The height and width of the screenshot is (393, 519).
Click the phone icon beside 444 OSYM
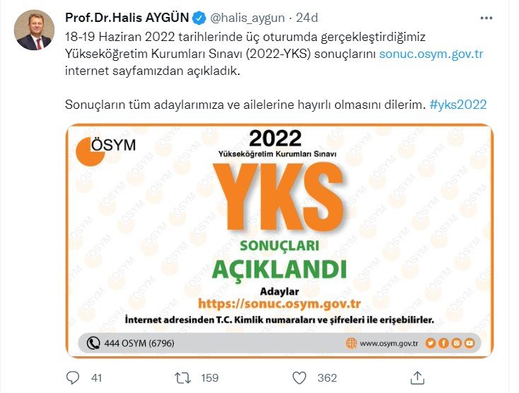[x=93, y=343]
